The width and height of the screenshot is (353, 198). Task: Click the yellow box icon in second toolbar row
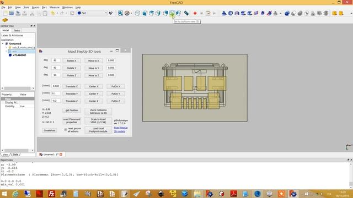point(5,20)
